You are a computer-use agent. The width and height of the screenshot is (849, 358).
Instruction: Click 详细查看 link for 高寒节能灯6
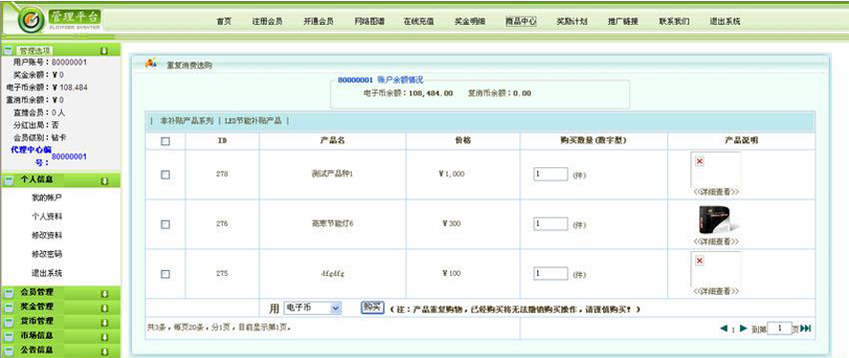tap(716, 242)
